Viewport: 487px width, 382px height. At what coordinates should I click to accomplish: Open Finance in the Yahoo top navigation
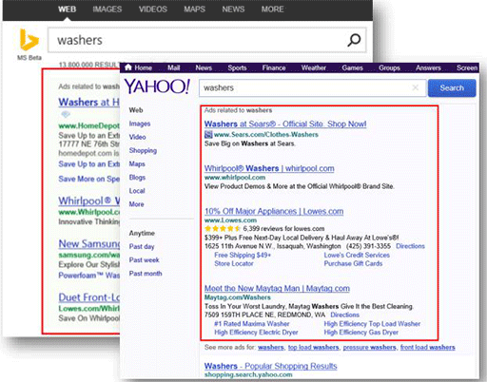(274, 67)
